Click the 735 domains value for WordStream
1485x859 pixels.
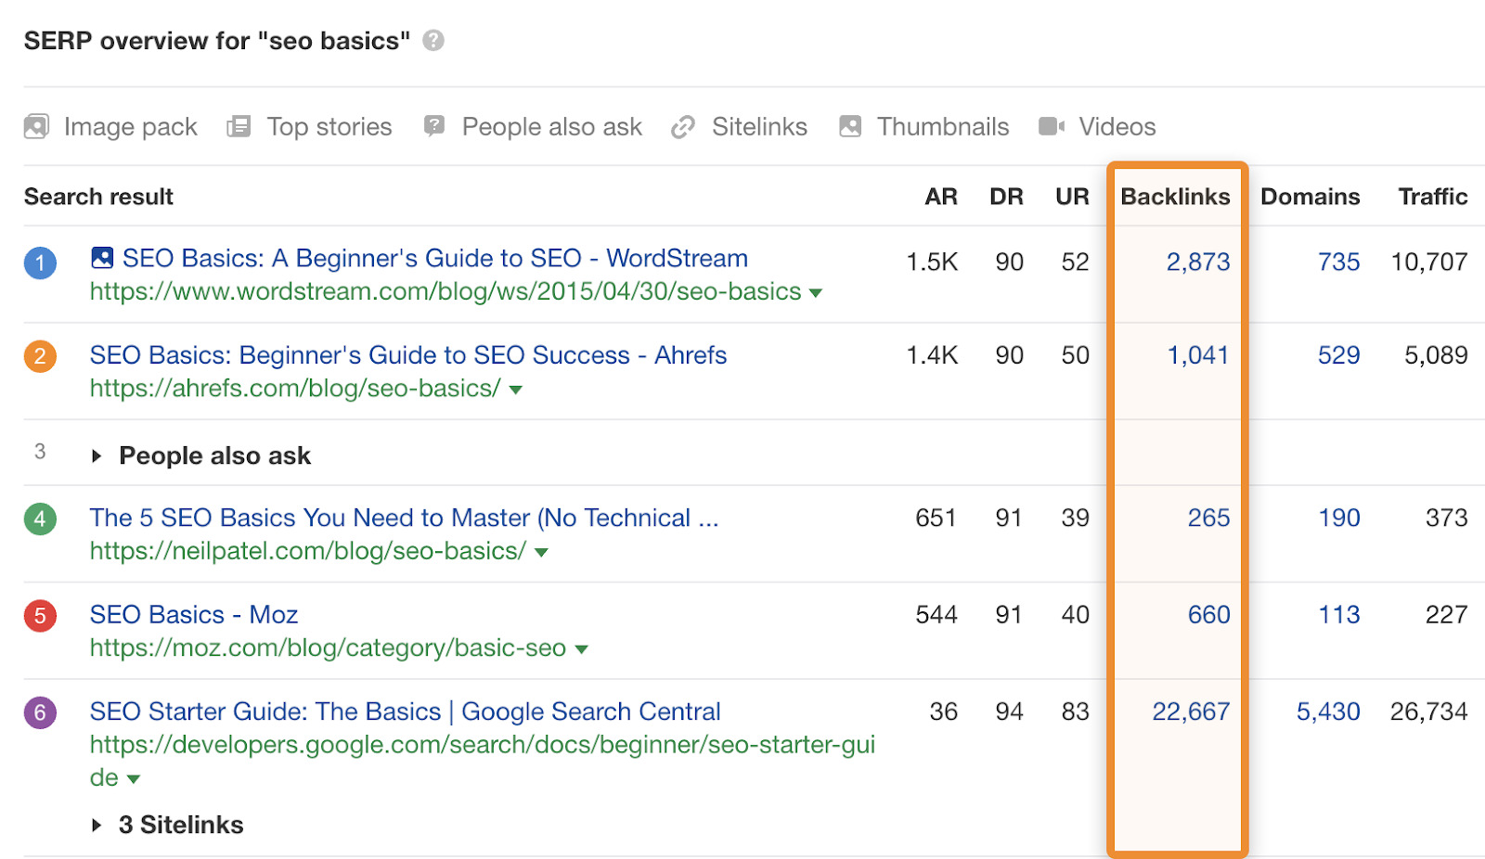1339,263
